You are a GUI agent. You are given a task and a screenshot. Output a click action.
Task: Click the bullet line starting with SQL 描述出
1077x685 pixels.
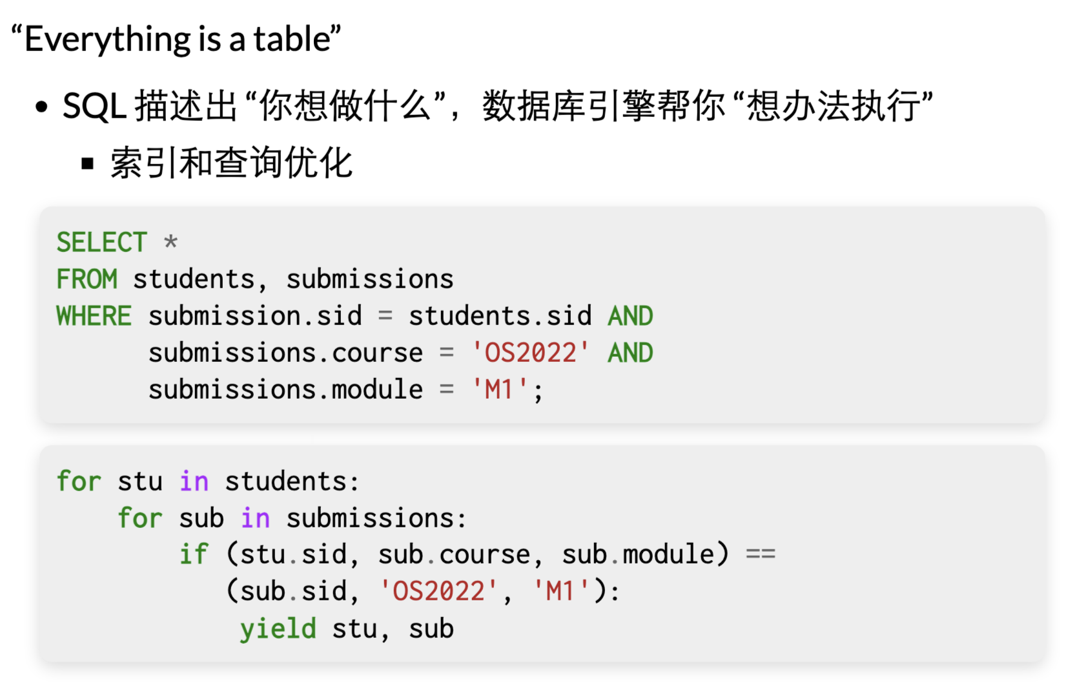pyautogui.click(x=497, y=105)
